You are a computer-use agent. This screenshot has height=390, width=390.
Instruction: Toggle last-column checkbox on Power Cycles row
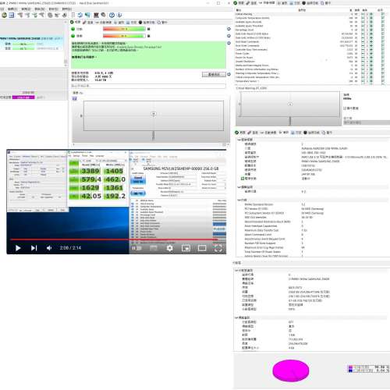click(383, 54)
